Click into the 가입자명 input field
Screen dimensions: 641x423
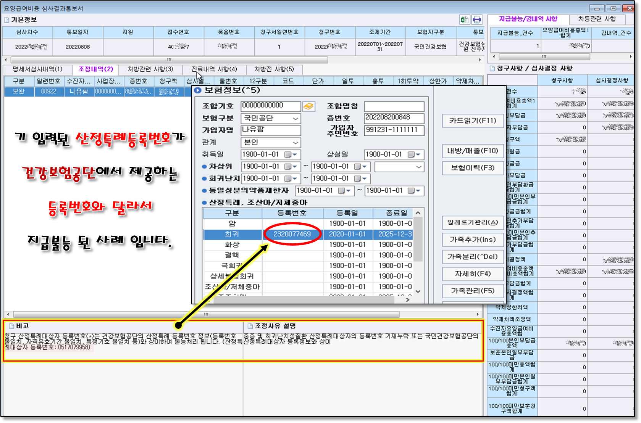pyautogui.click(x=270, y=130)
